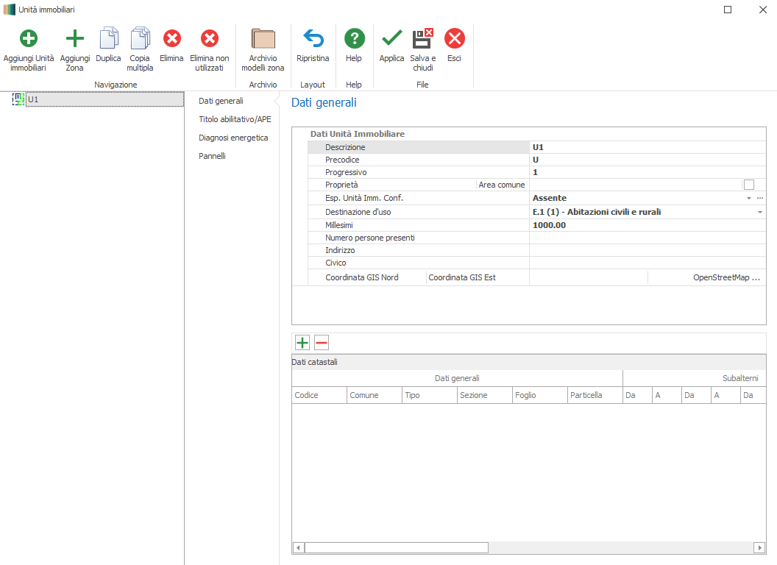
Task: Switch to Titolo abilitativo/APE tab
Action: tap(235, 119)
